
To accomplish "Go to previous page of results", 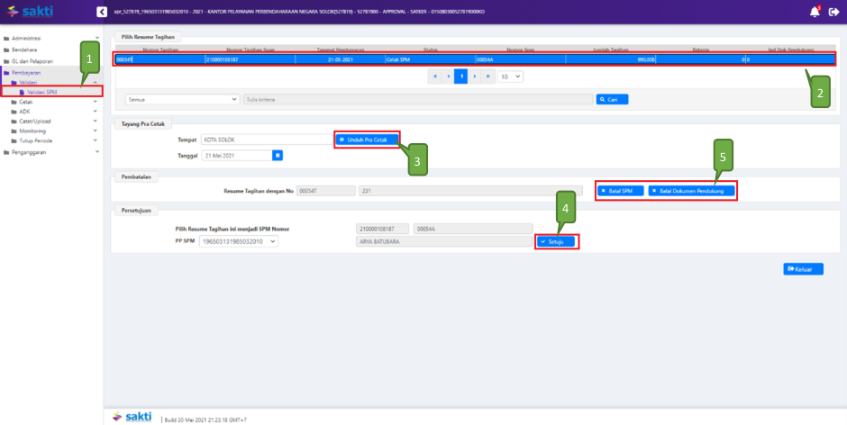I will (448, 77).
